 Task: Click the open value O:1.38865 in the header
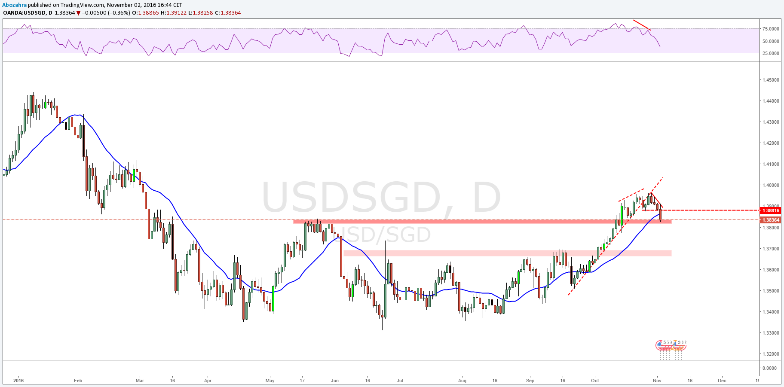coord(145,12)
